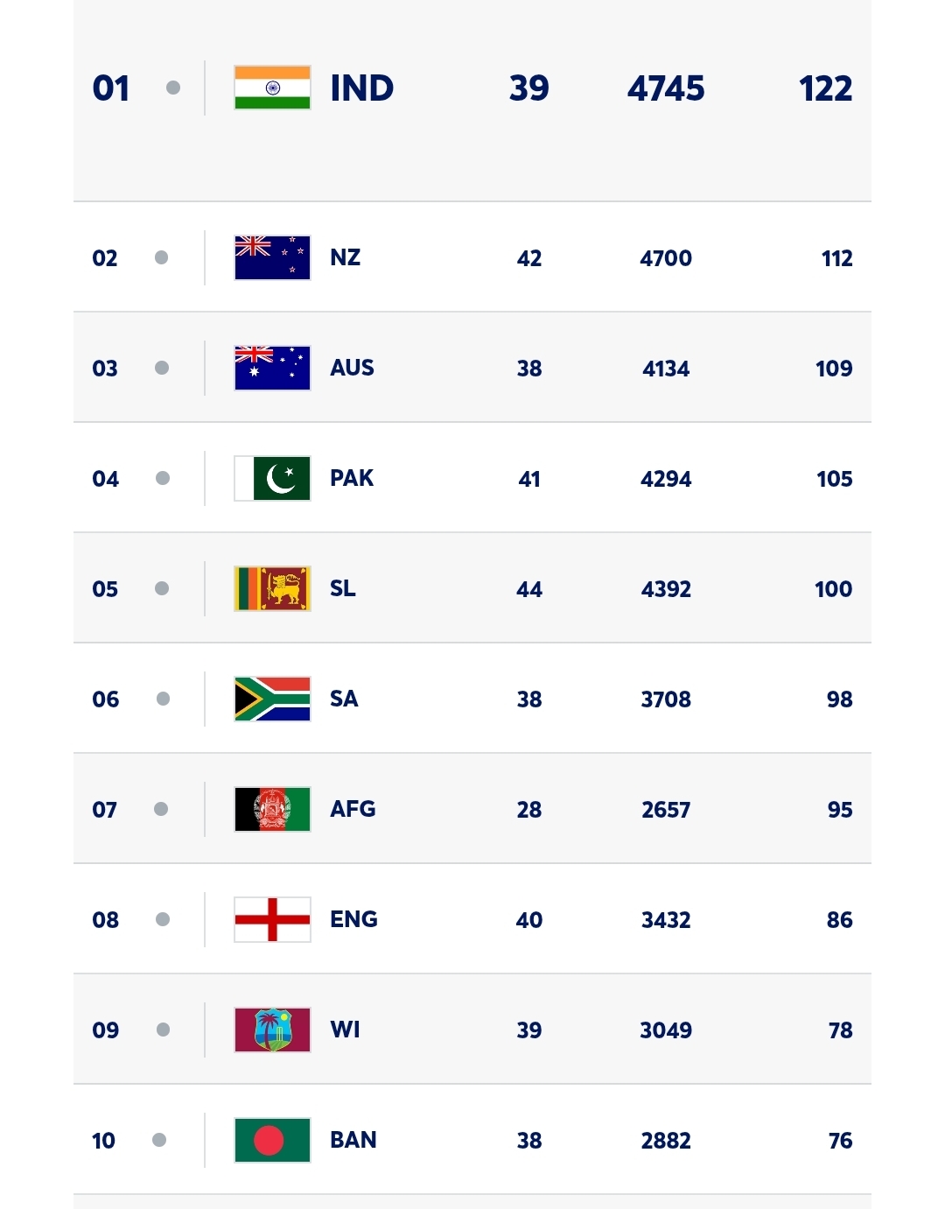Click the BAN team name

pos(353,1140)
